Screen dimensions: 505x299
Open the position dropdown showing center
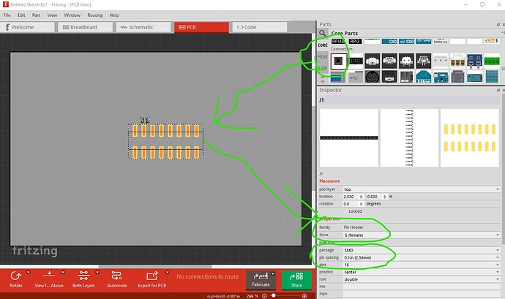click(422, 272)
